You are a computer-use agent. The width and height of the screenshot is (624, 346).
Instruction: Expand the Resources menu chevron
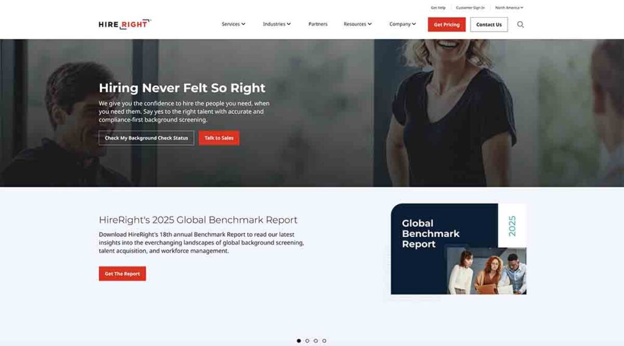click(x=370, y=24)
